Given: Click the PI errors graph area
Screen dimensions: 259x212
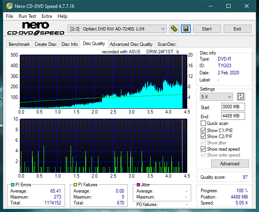Looking at the screenshot, I should [104, 82].
